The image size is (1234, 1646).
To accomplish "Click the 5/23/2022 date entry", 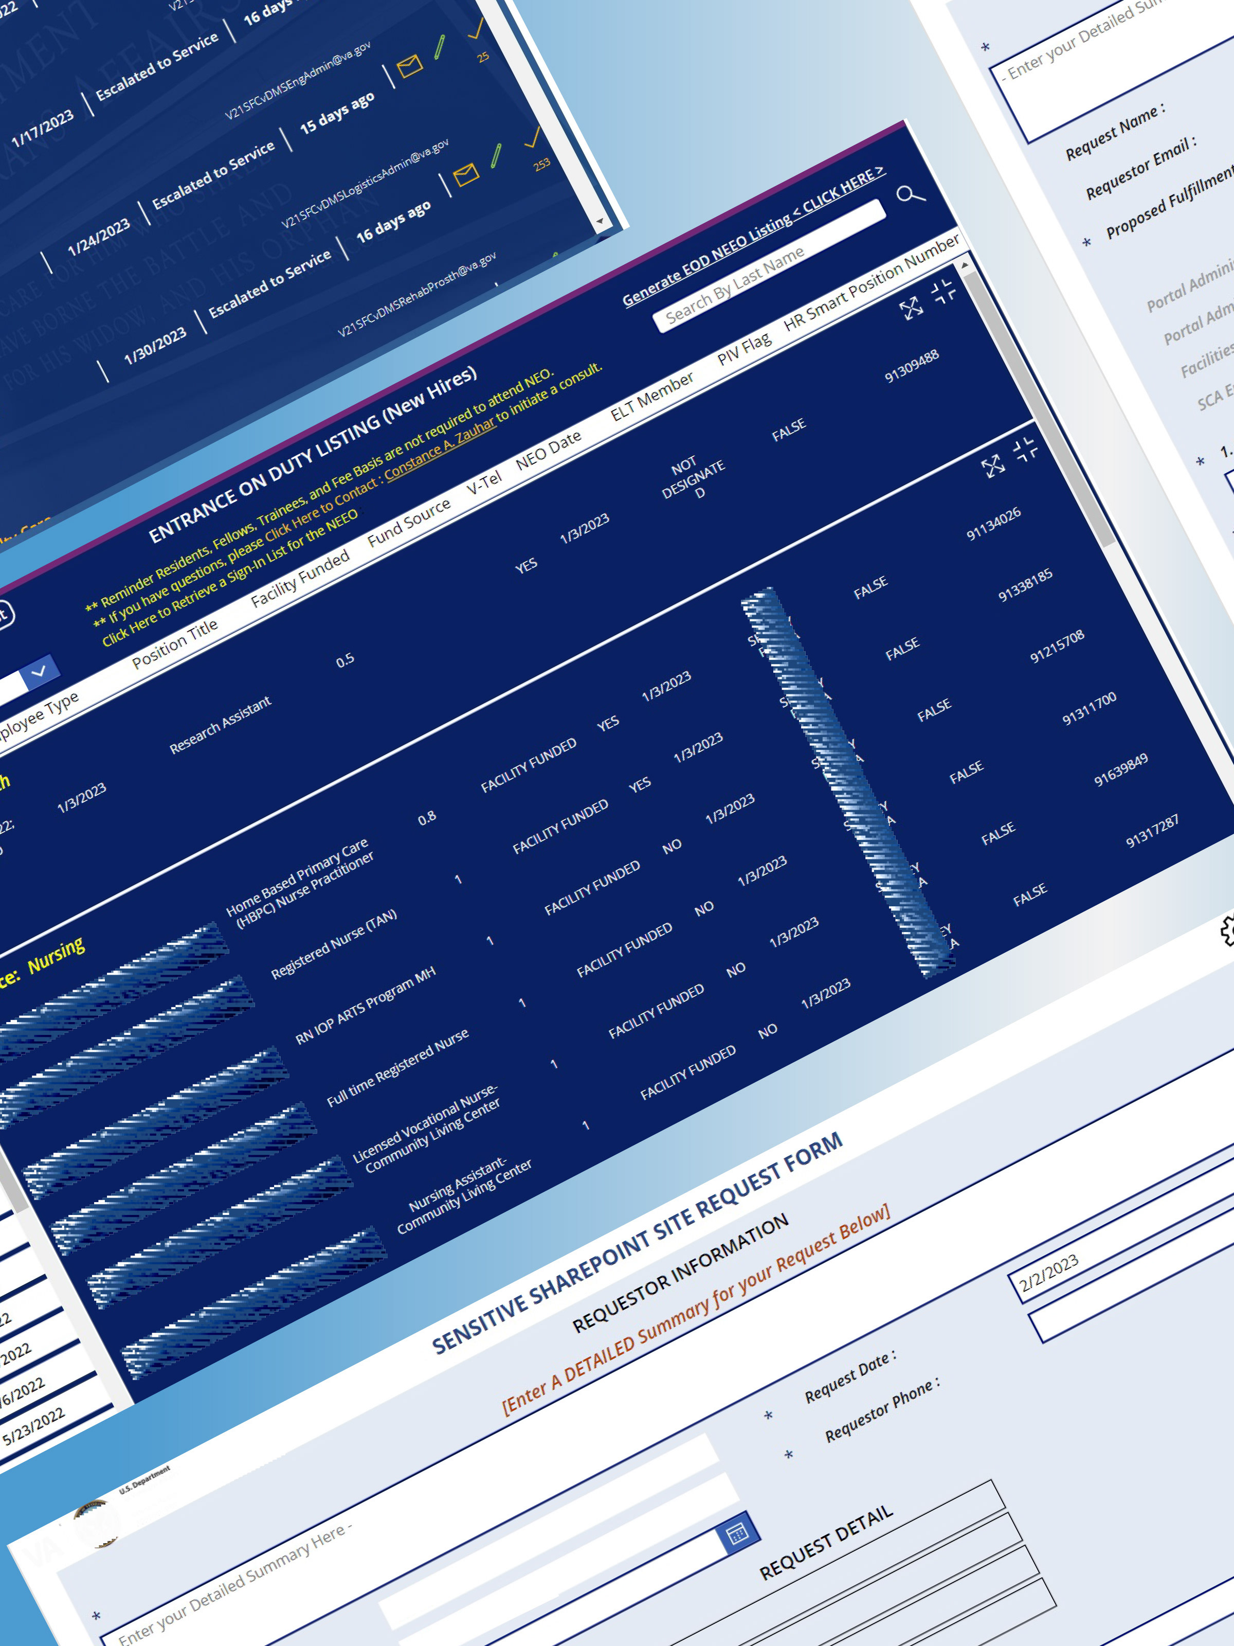I will [33, 1426].
